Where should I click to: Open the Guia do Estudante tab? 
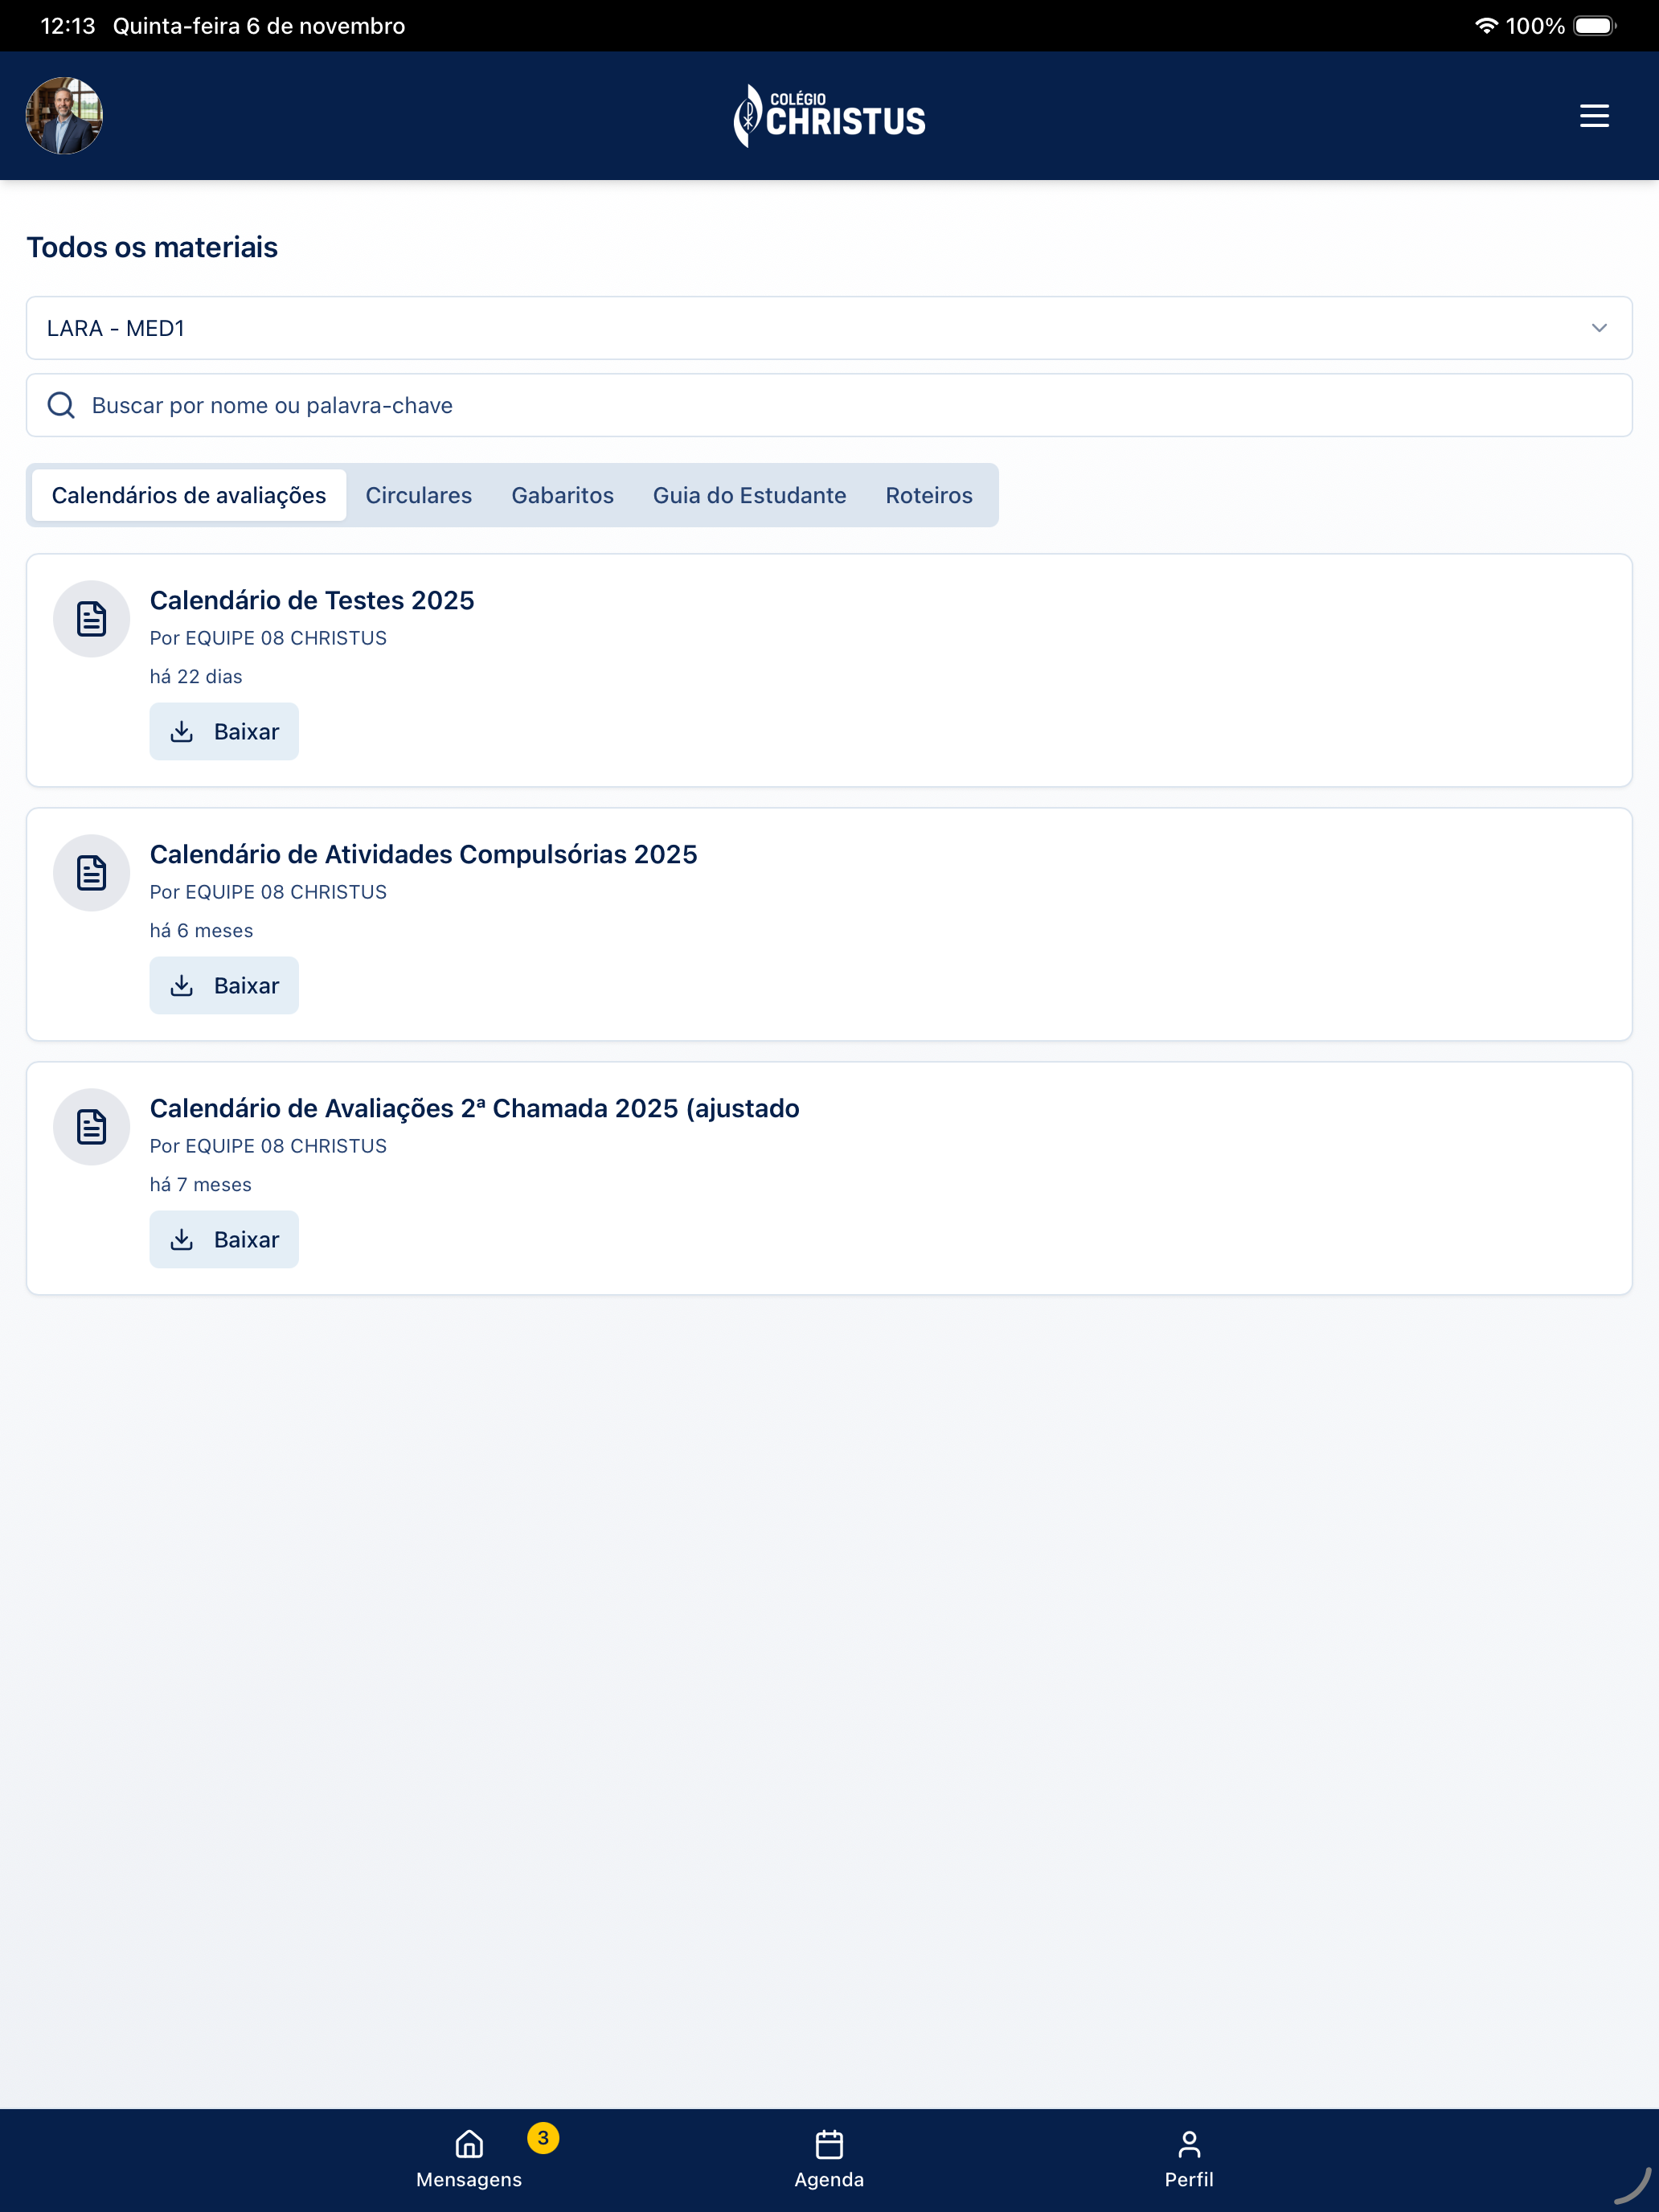click(750, 495)
